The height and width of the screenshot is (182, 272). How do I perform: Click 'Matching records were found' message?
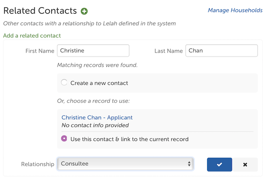pos(97,65)
